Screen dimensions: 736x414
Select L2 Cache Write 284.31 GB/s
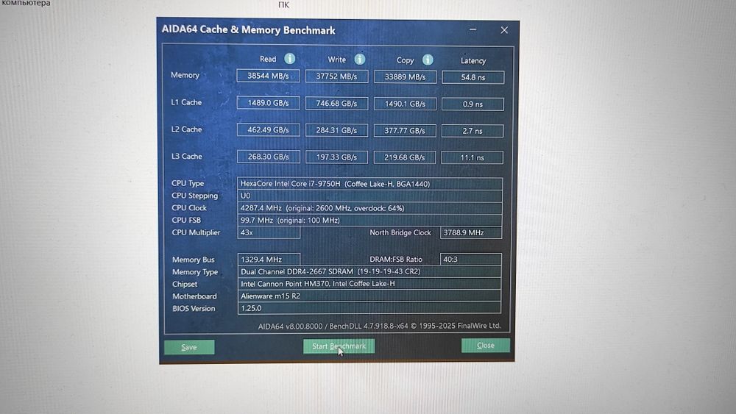[x=336, y=130]
